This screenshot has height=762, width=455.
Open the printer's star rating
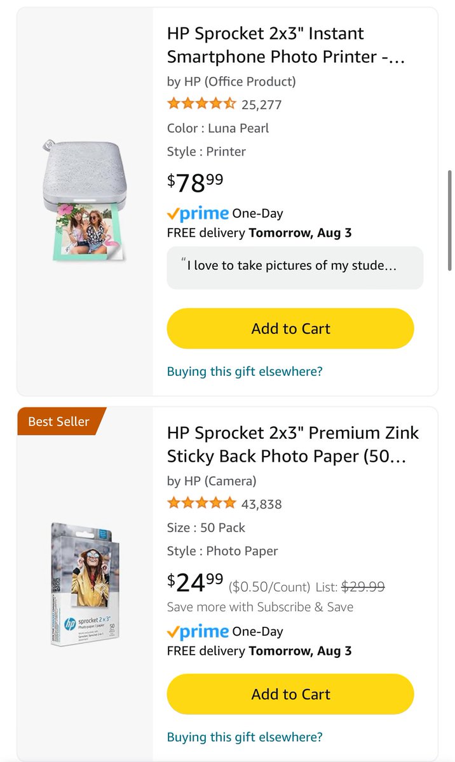(201, 104)
